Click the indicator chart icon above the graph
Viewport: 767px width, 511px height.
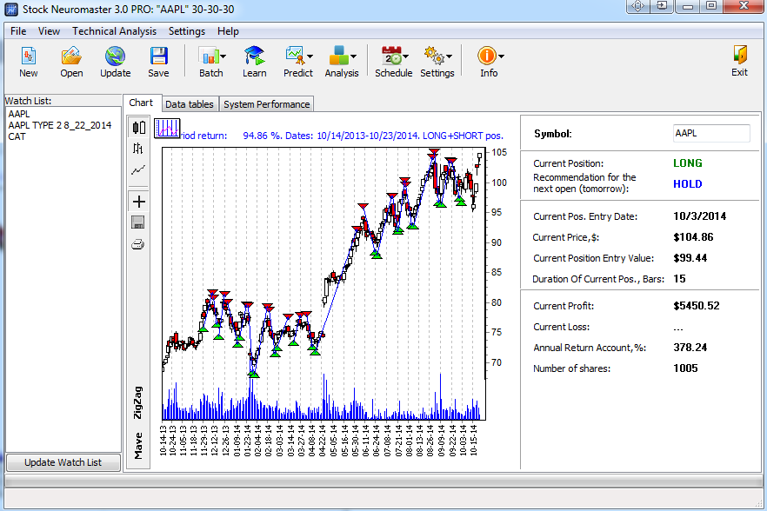click(x=167, y=128)
